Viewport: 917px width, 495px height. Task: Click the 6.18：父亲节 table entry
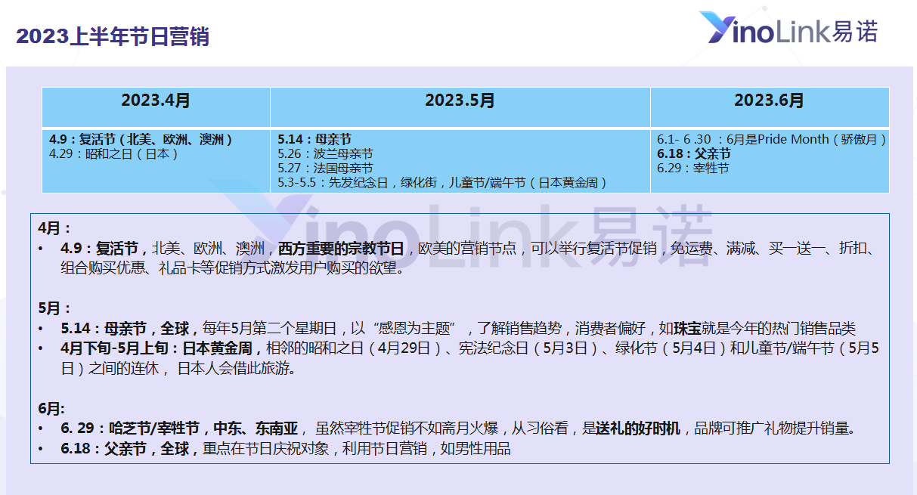tap(693, 153)
